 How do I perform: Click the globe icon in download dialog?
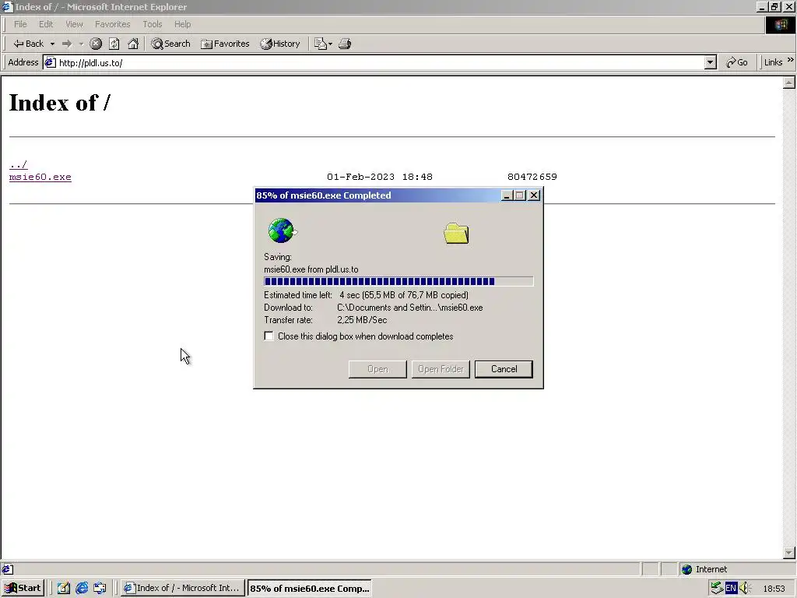click(x=282, y=230)
